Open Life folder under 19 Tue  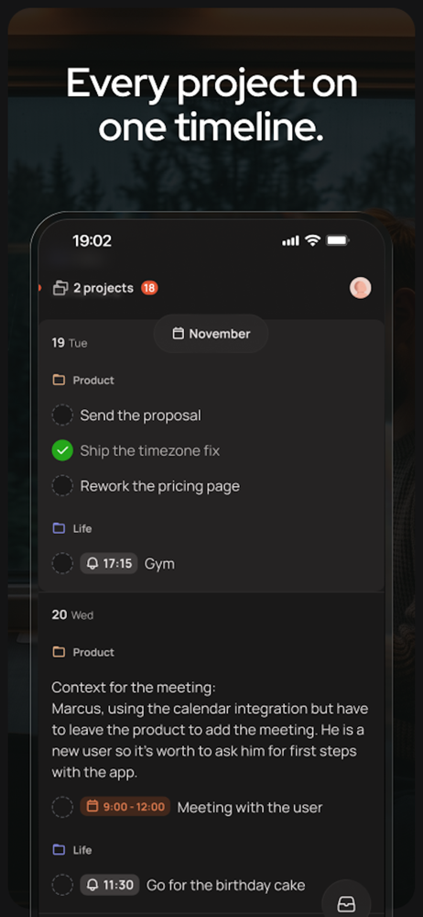coord(72,529)
